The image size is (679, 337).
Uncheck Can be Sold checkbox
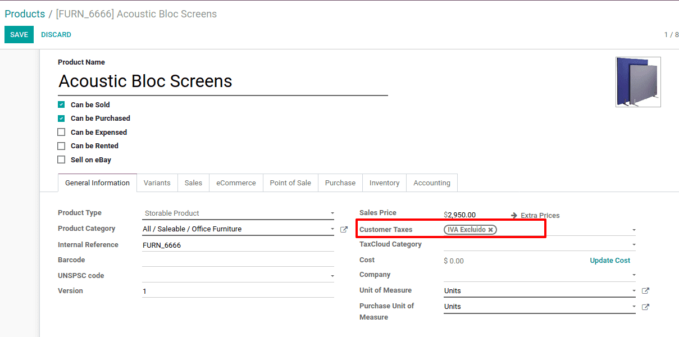pyautogui.click(x=61, y=104)
